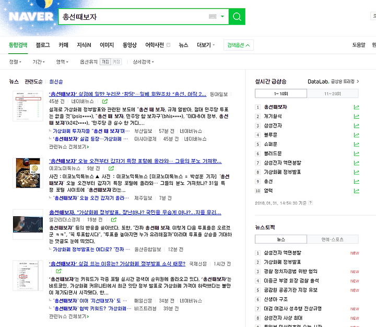
Task: Open the 매일신문 related article '지선때보자'
Action: (90, 300)
